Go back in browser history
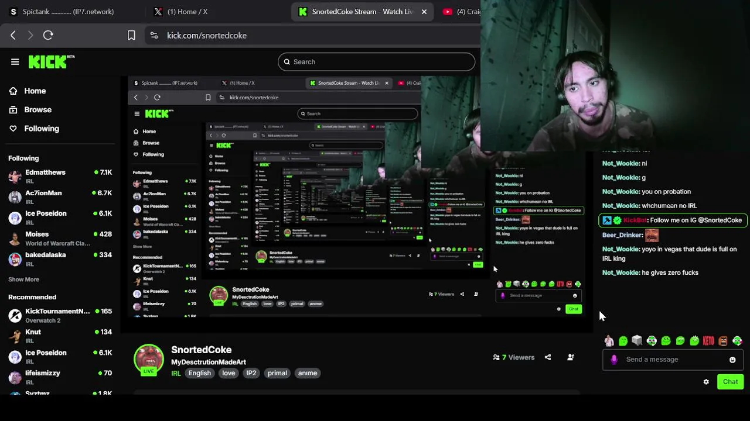This screenshot has width=750, height=421. pyautogui.click(x=13, y=35)
